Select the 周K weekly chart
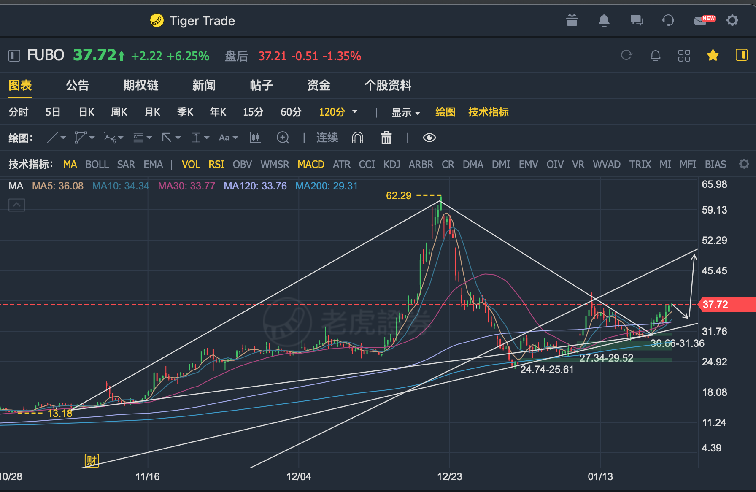 coord(119,112)
